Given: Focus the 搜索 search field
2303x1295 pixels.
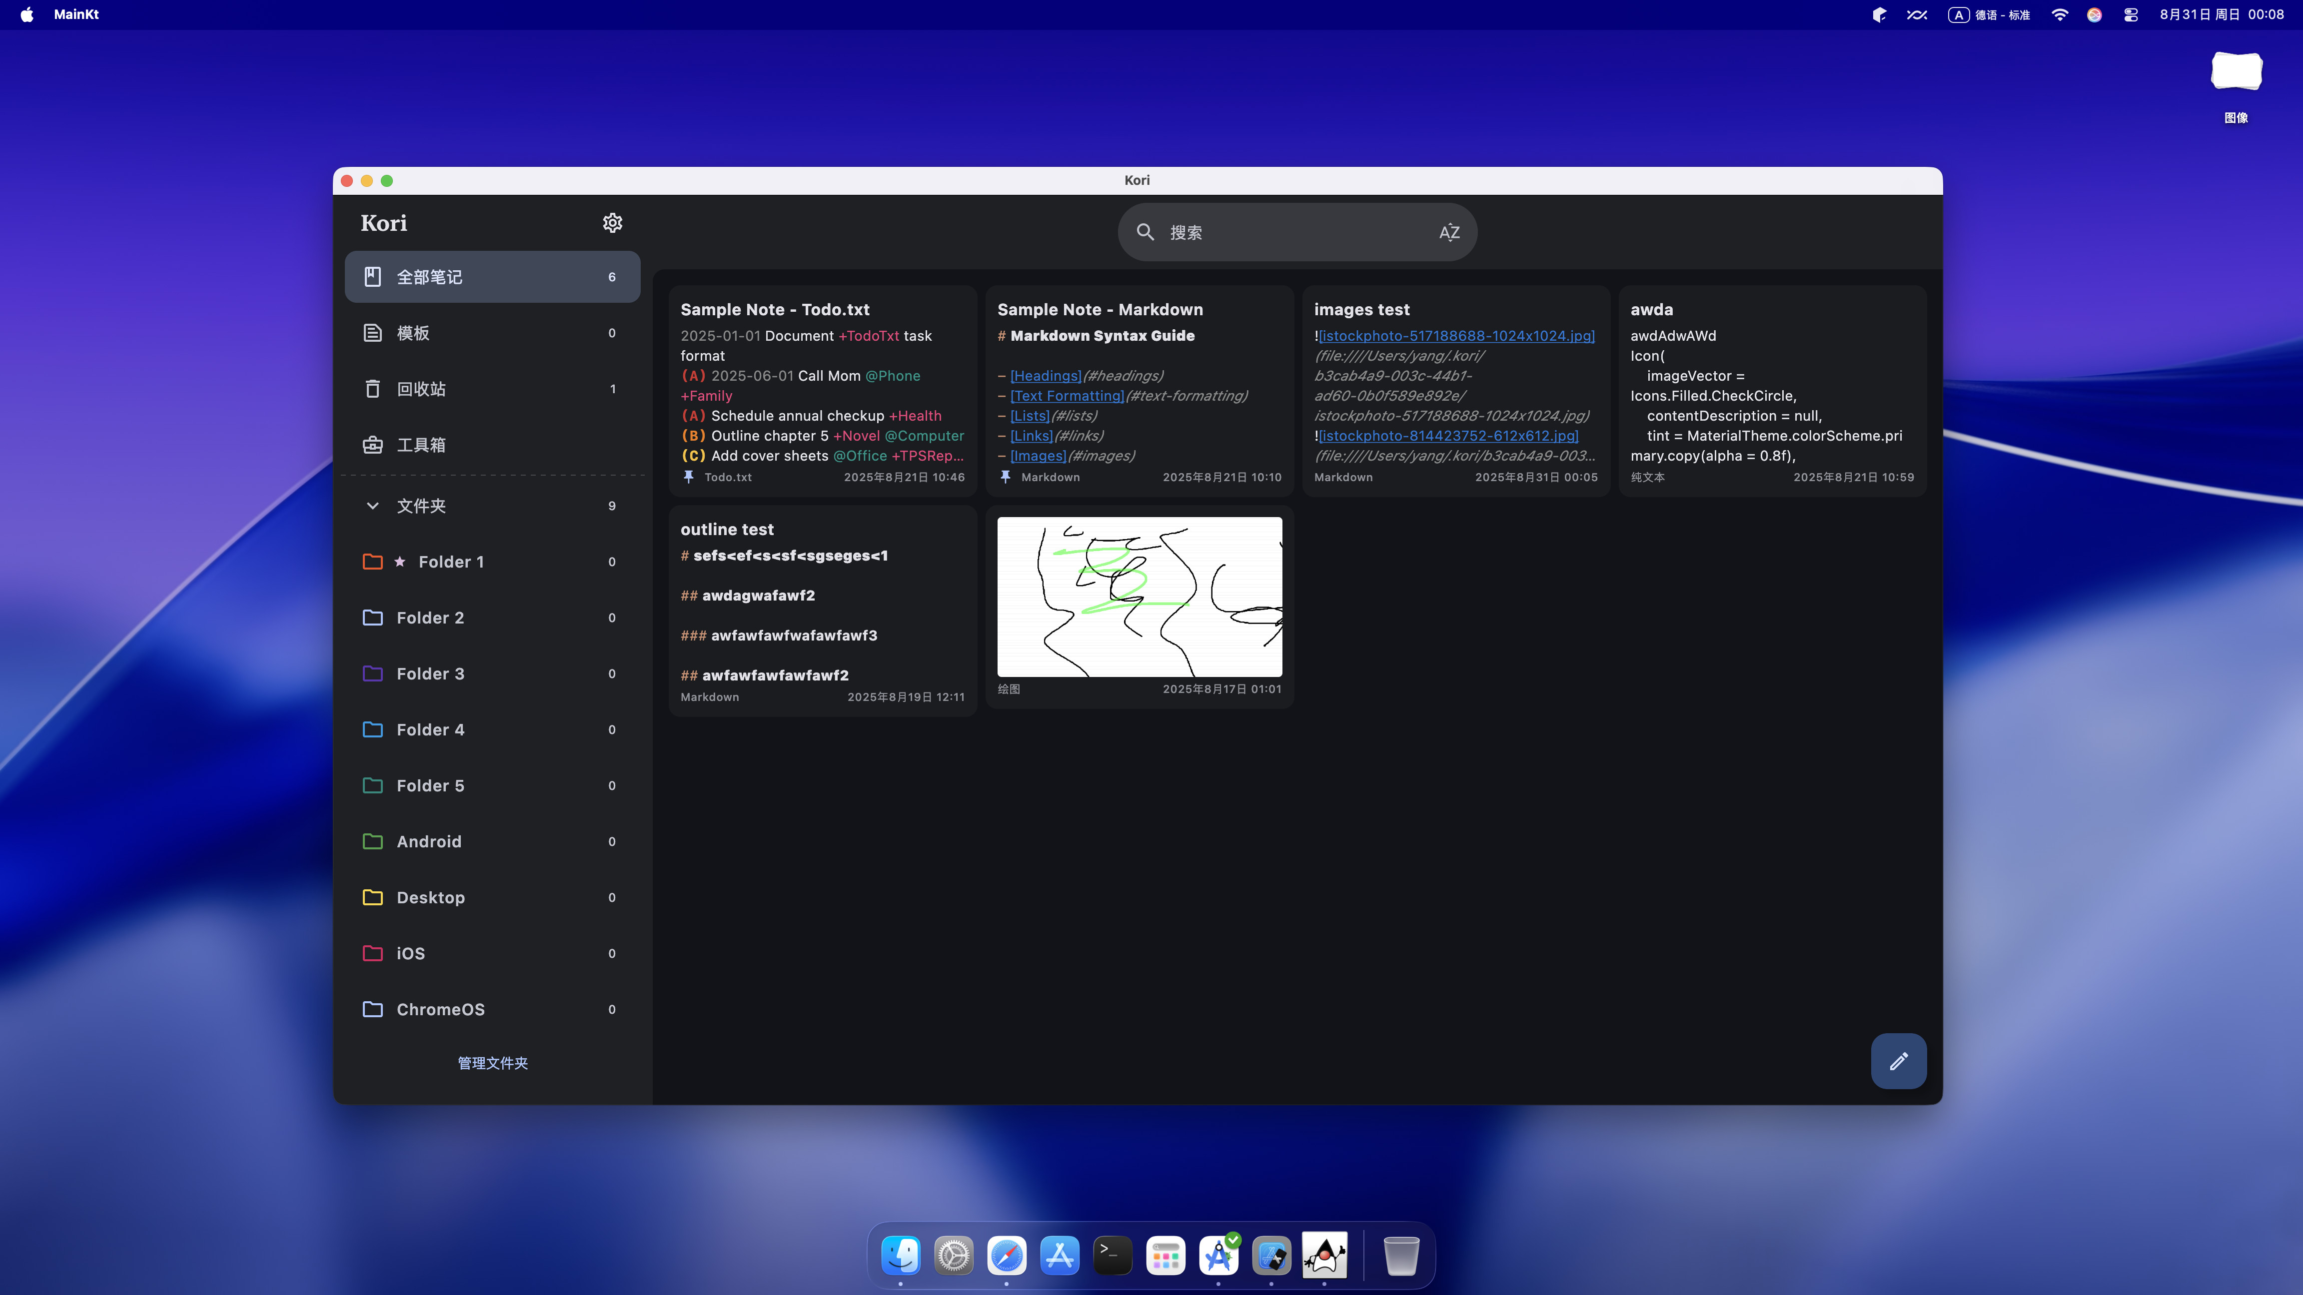Looking at the screenshot, I should pyautogui.click(x=1287, y=232).
